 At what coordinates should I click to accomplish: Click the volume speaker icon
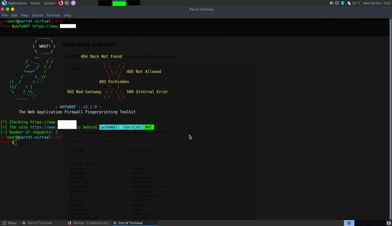(332, 3)
